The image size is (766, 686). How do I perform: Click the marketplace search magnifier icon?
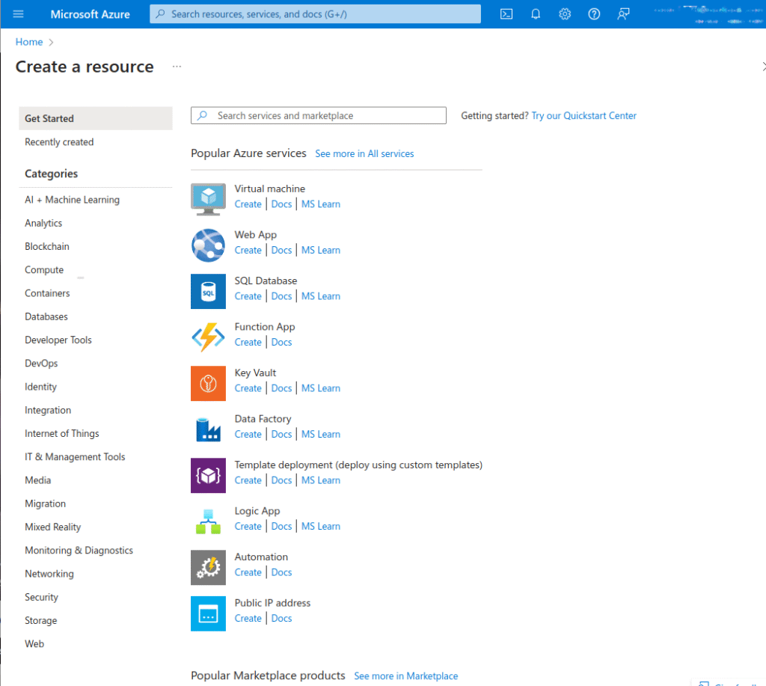click(x=202, y=115)
